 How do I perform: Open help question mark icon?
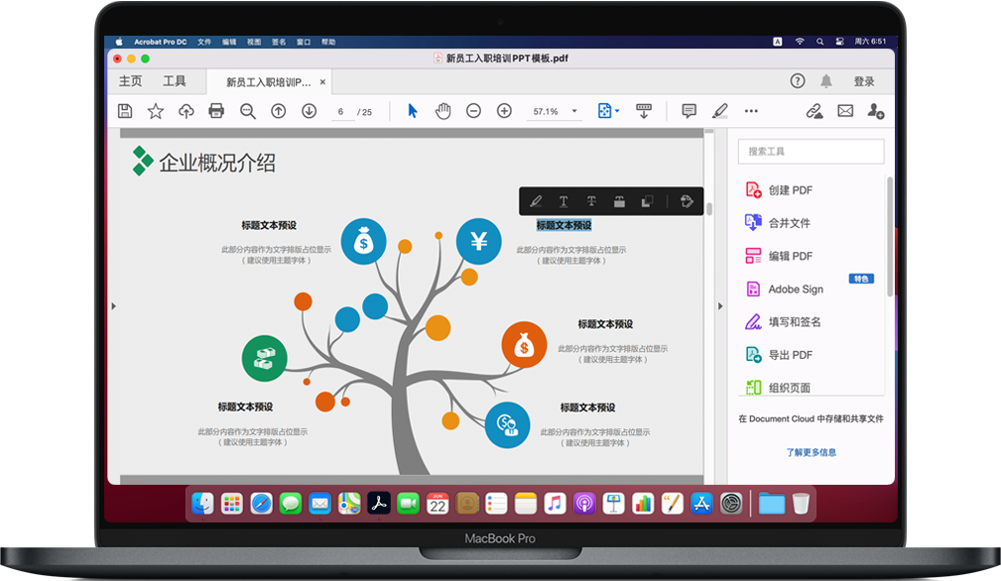click(798, 81)
